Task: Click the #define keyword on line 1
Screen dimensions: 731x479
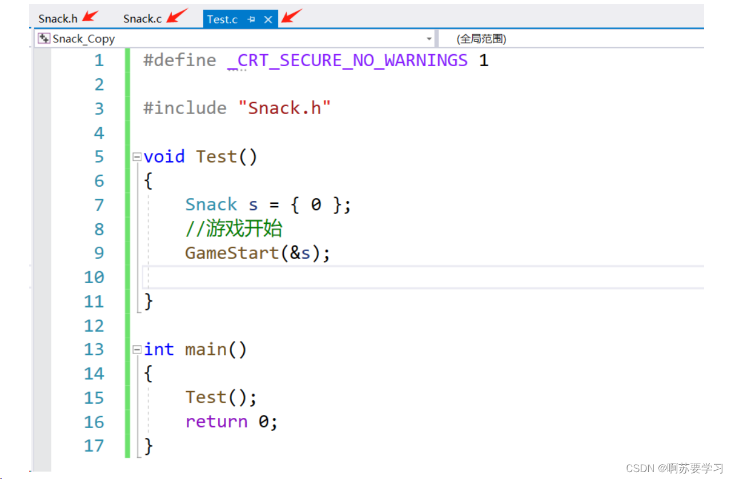Action: click(180, 60)
